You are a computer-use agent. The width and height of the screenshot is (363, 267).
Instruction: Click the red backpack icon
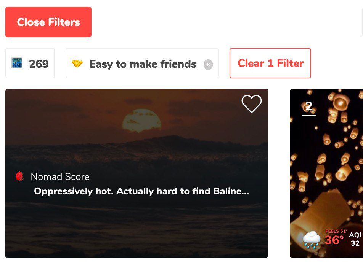coord(20,176)
